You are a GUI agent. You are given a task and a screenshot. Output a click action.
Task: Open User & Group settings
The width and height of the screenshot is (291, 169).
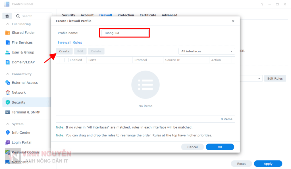pos(23,52)
